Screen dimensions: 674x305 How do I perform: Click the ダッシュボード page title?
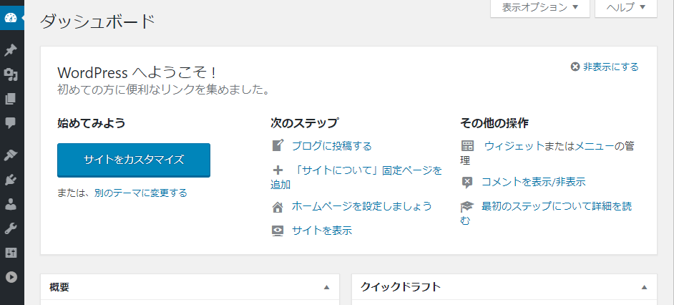tap(97, 21)
